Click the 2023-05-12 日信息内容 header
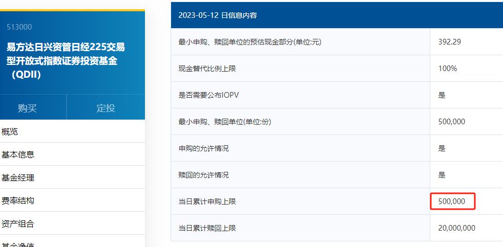This screenshot has width=503, height=247. click(218, 15)
